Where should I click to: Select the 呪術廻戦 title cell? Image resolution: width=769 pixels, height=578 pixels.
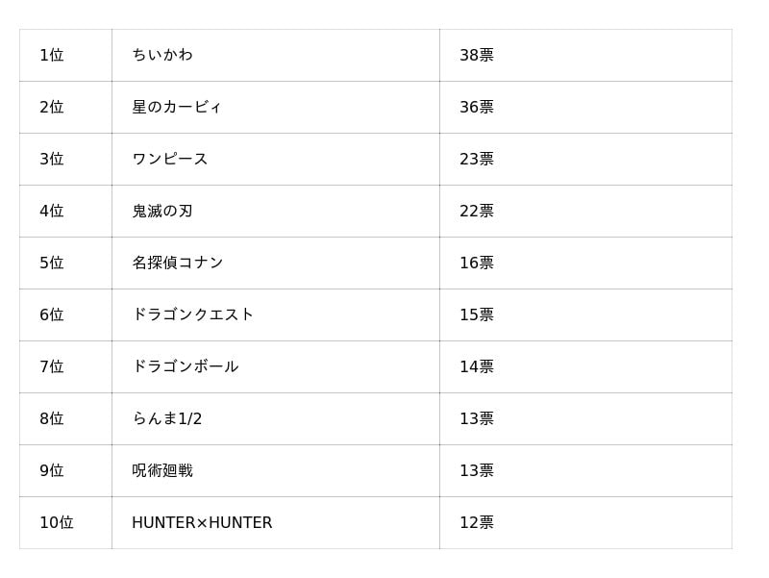[162, 471]
